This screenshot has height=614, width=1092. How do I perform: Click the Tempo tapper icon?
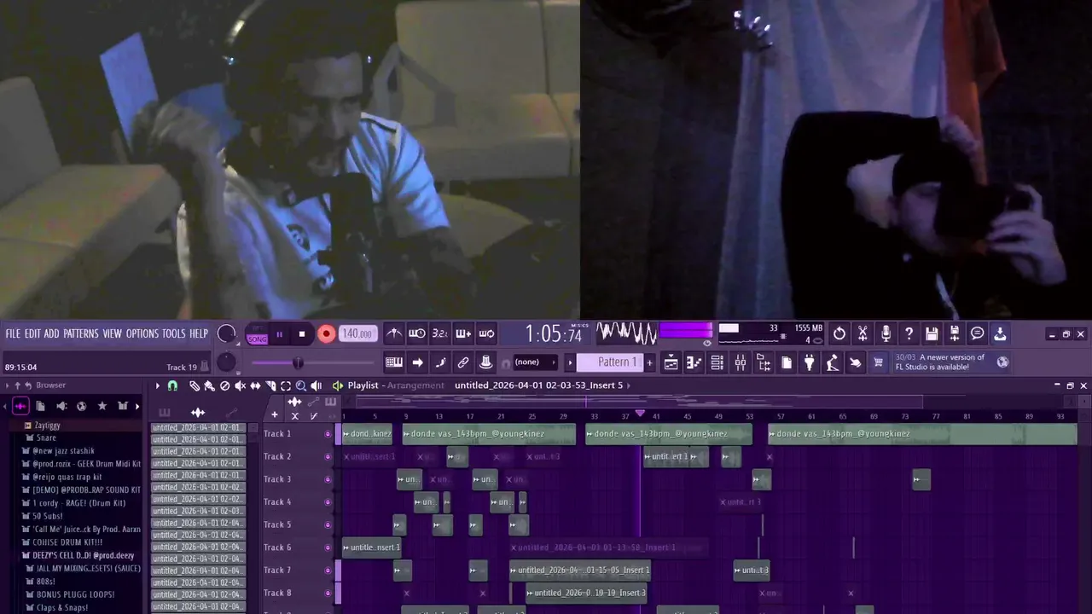click(833, 362)
